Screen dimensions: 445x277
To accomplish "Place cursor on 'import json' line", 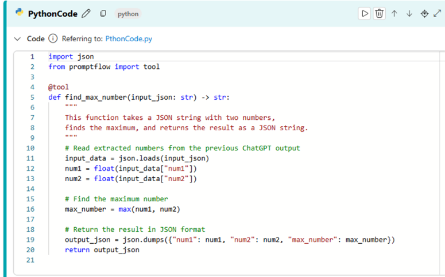I will 71,57.
